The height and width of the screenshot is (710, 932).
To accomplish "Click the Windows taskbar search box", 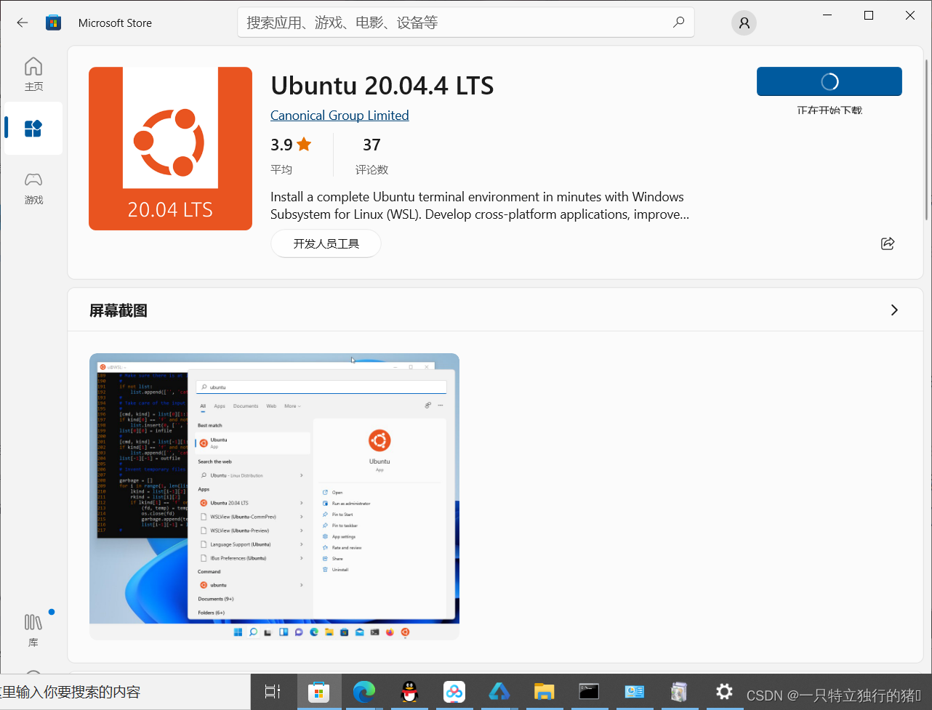I will pyautogui.click(x=125, y=692).
